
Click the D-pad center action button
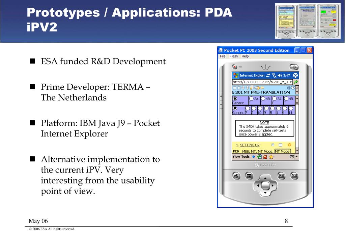click(x=265, y=186)
